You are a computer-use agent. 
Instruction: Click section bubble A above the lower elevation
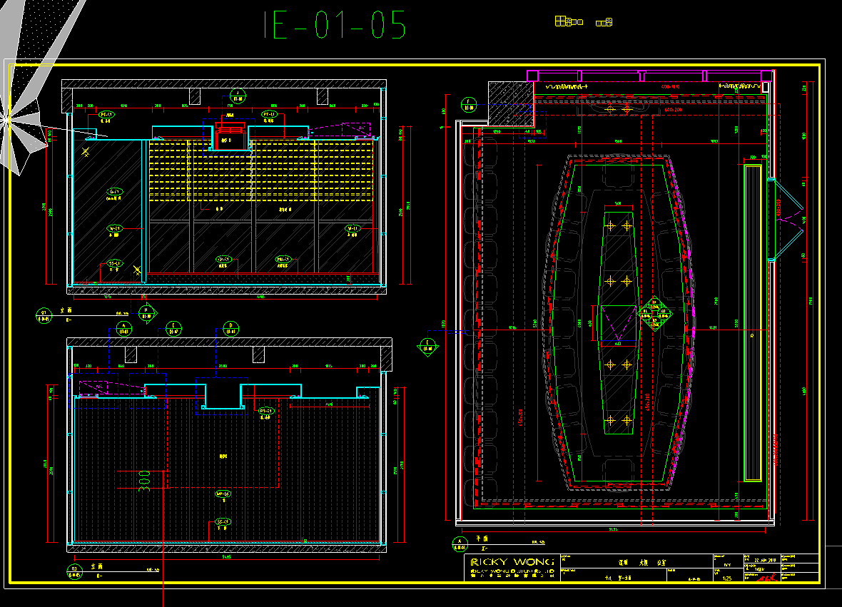click(122, 328)
